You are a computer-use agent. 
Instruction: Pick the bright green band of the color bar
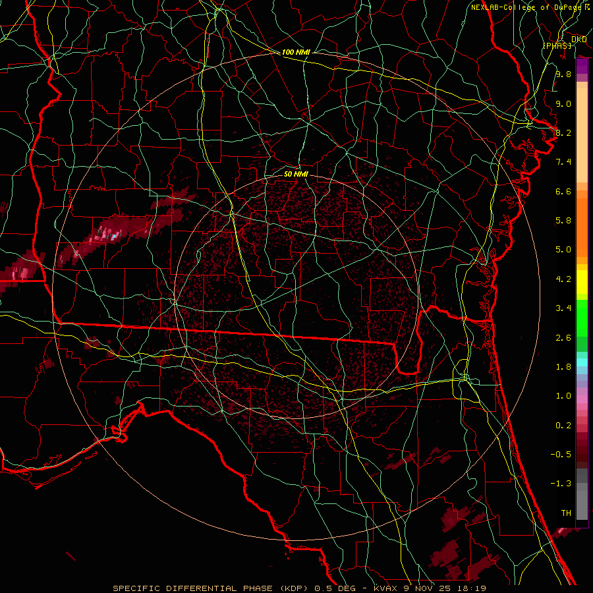[x=582, y=320]
